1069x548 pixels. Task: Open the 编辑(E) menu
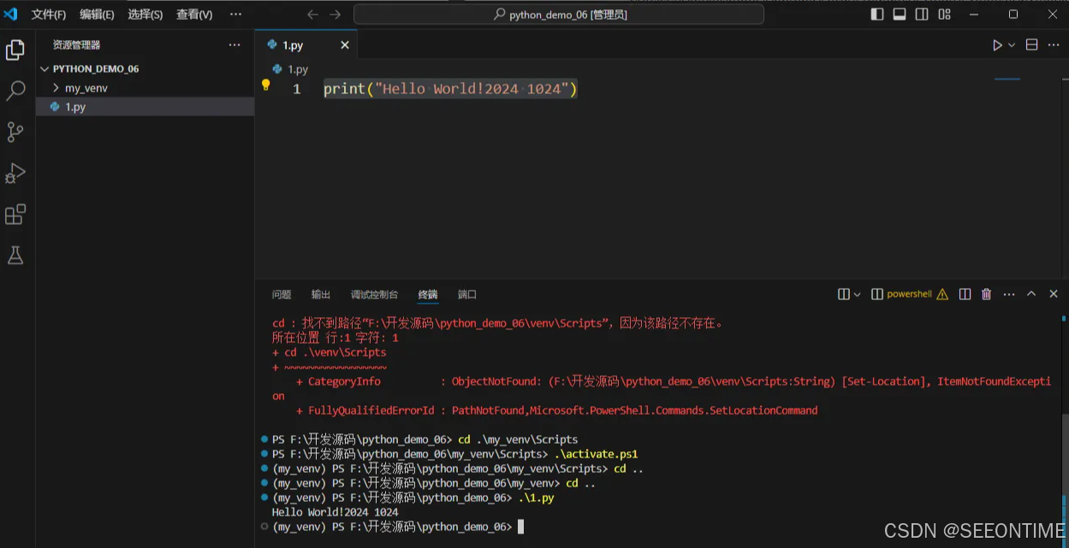(97, 15)
